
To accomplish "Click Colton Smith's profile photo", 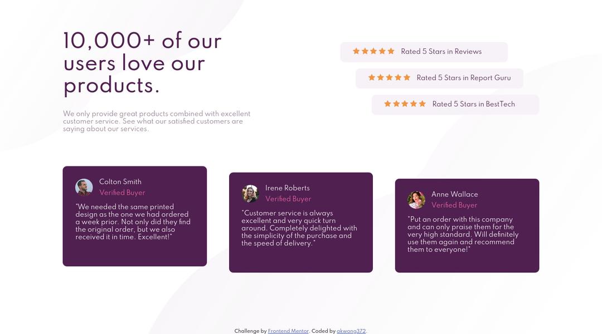I will (x=84, y=187).
